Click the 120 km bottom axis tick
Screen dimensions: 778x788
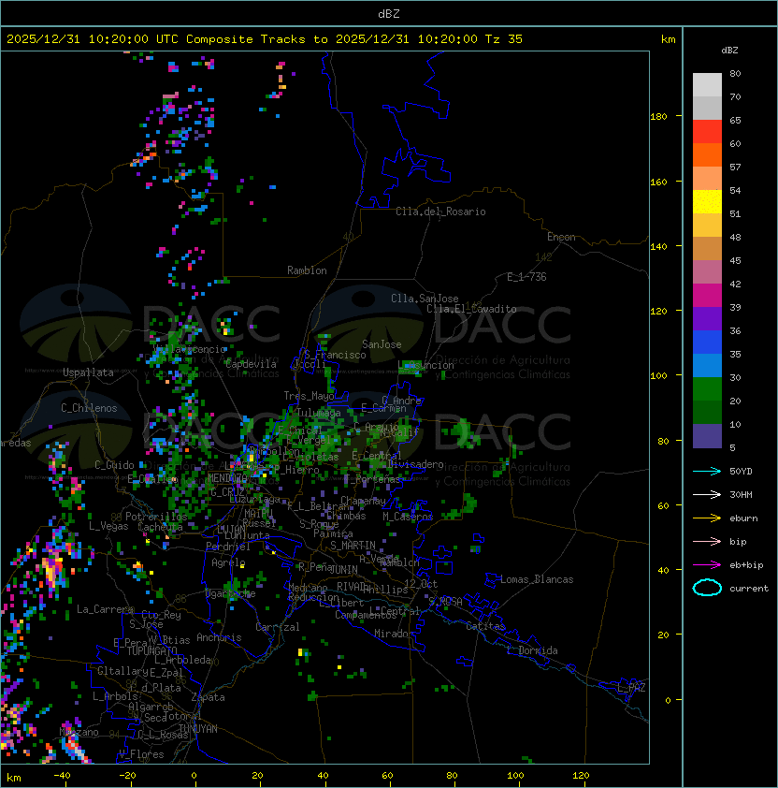click(581, 776)
